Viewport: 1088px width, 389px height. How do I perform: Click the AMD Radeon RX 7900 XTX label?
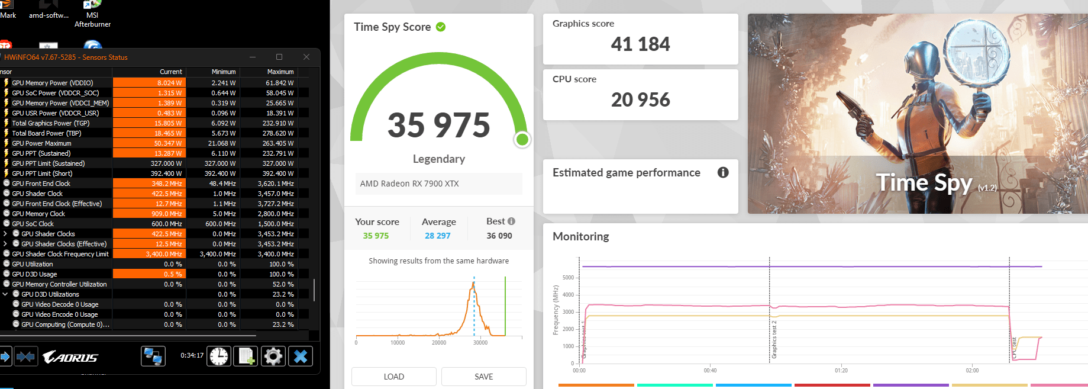pos(409,184)
